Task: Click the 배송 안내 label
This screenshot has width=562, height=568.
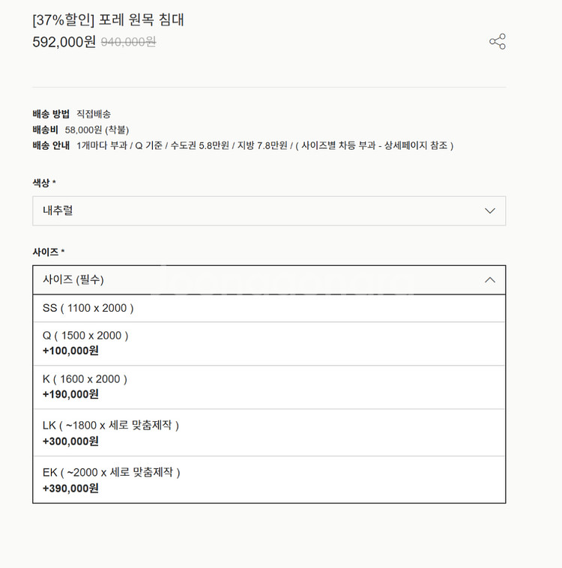Action: click(x=51, y=145)
